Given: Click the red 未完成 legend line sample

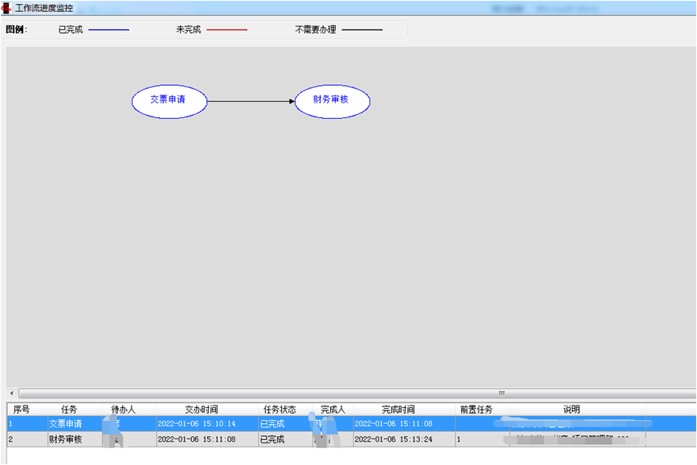Looking at the screenshot, I should click(226, 29).
